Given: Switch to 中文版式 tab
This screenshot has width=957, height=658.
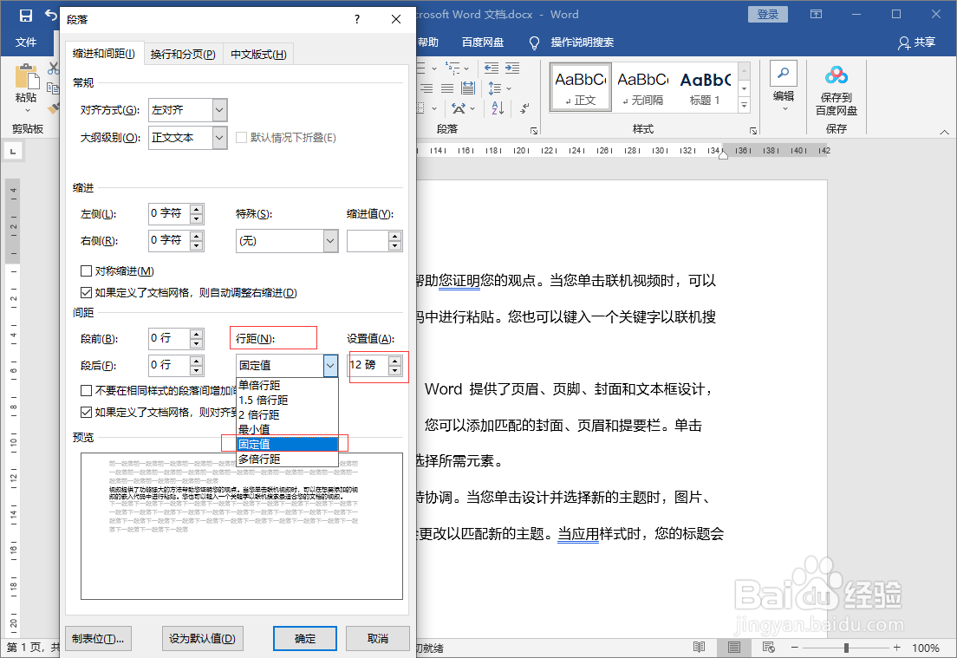Looking at the screenshot, I should [258, 55].
